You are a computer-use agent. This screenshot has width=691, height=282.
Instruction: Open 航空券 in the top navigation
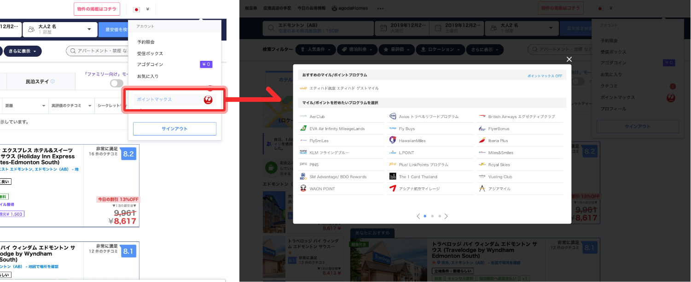pyautogui.click(x=251, y=8)
